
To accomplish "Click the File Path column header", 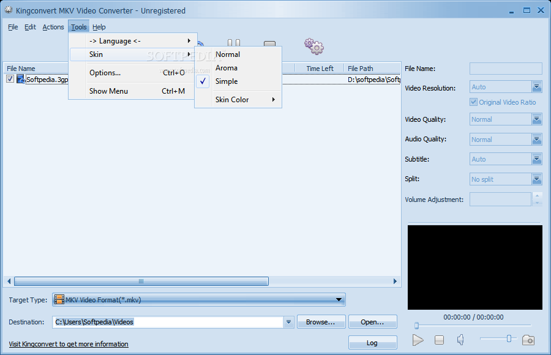I will [372, 69].
